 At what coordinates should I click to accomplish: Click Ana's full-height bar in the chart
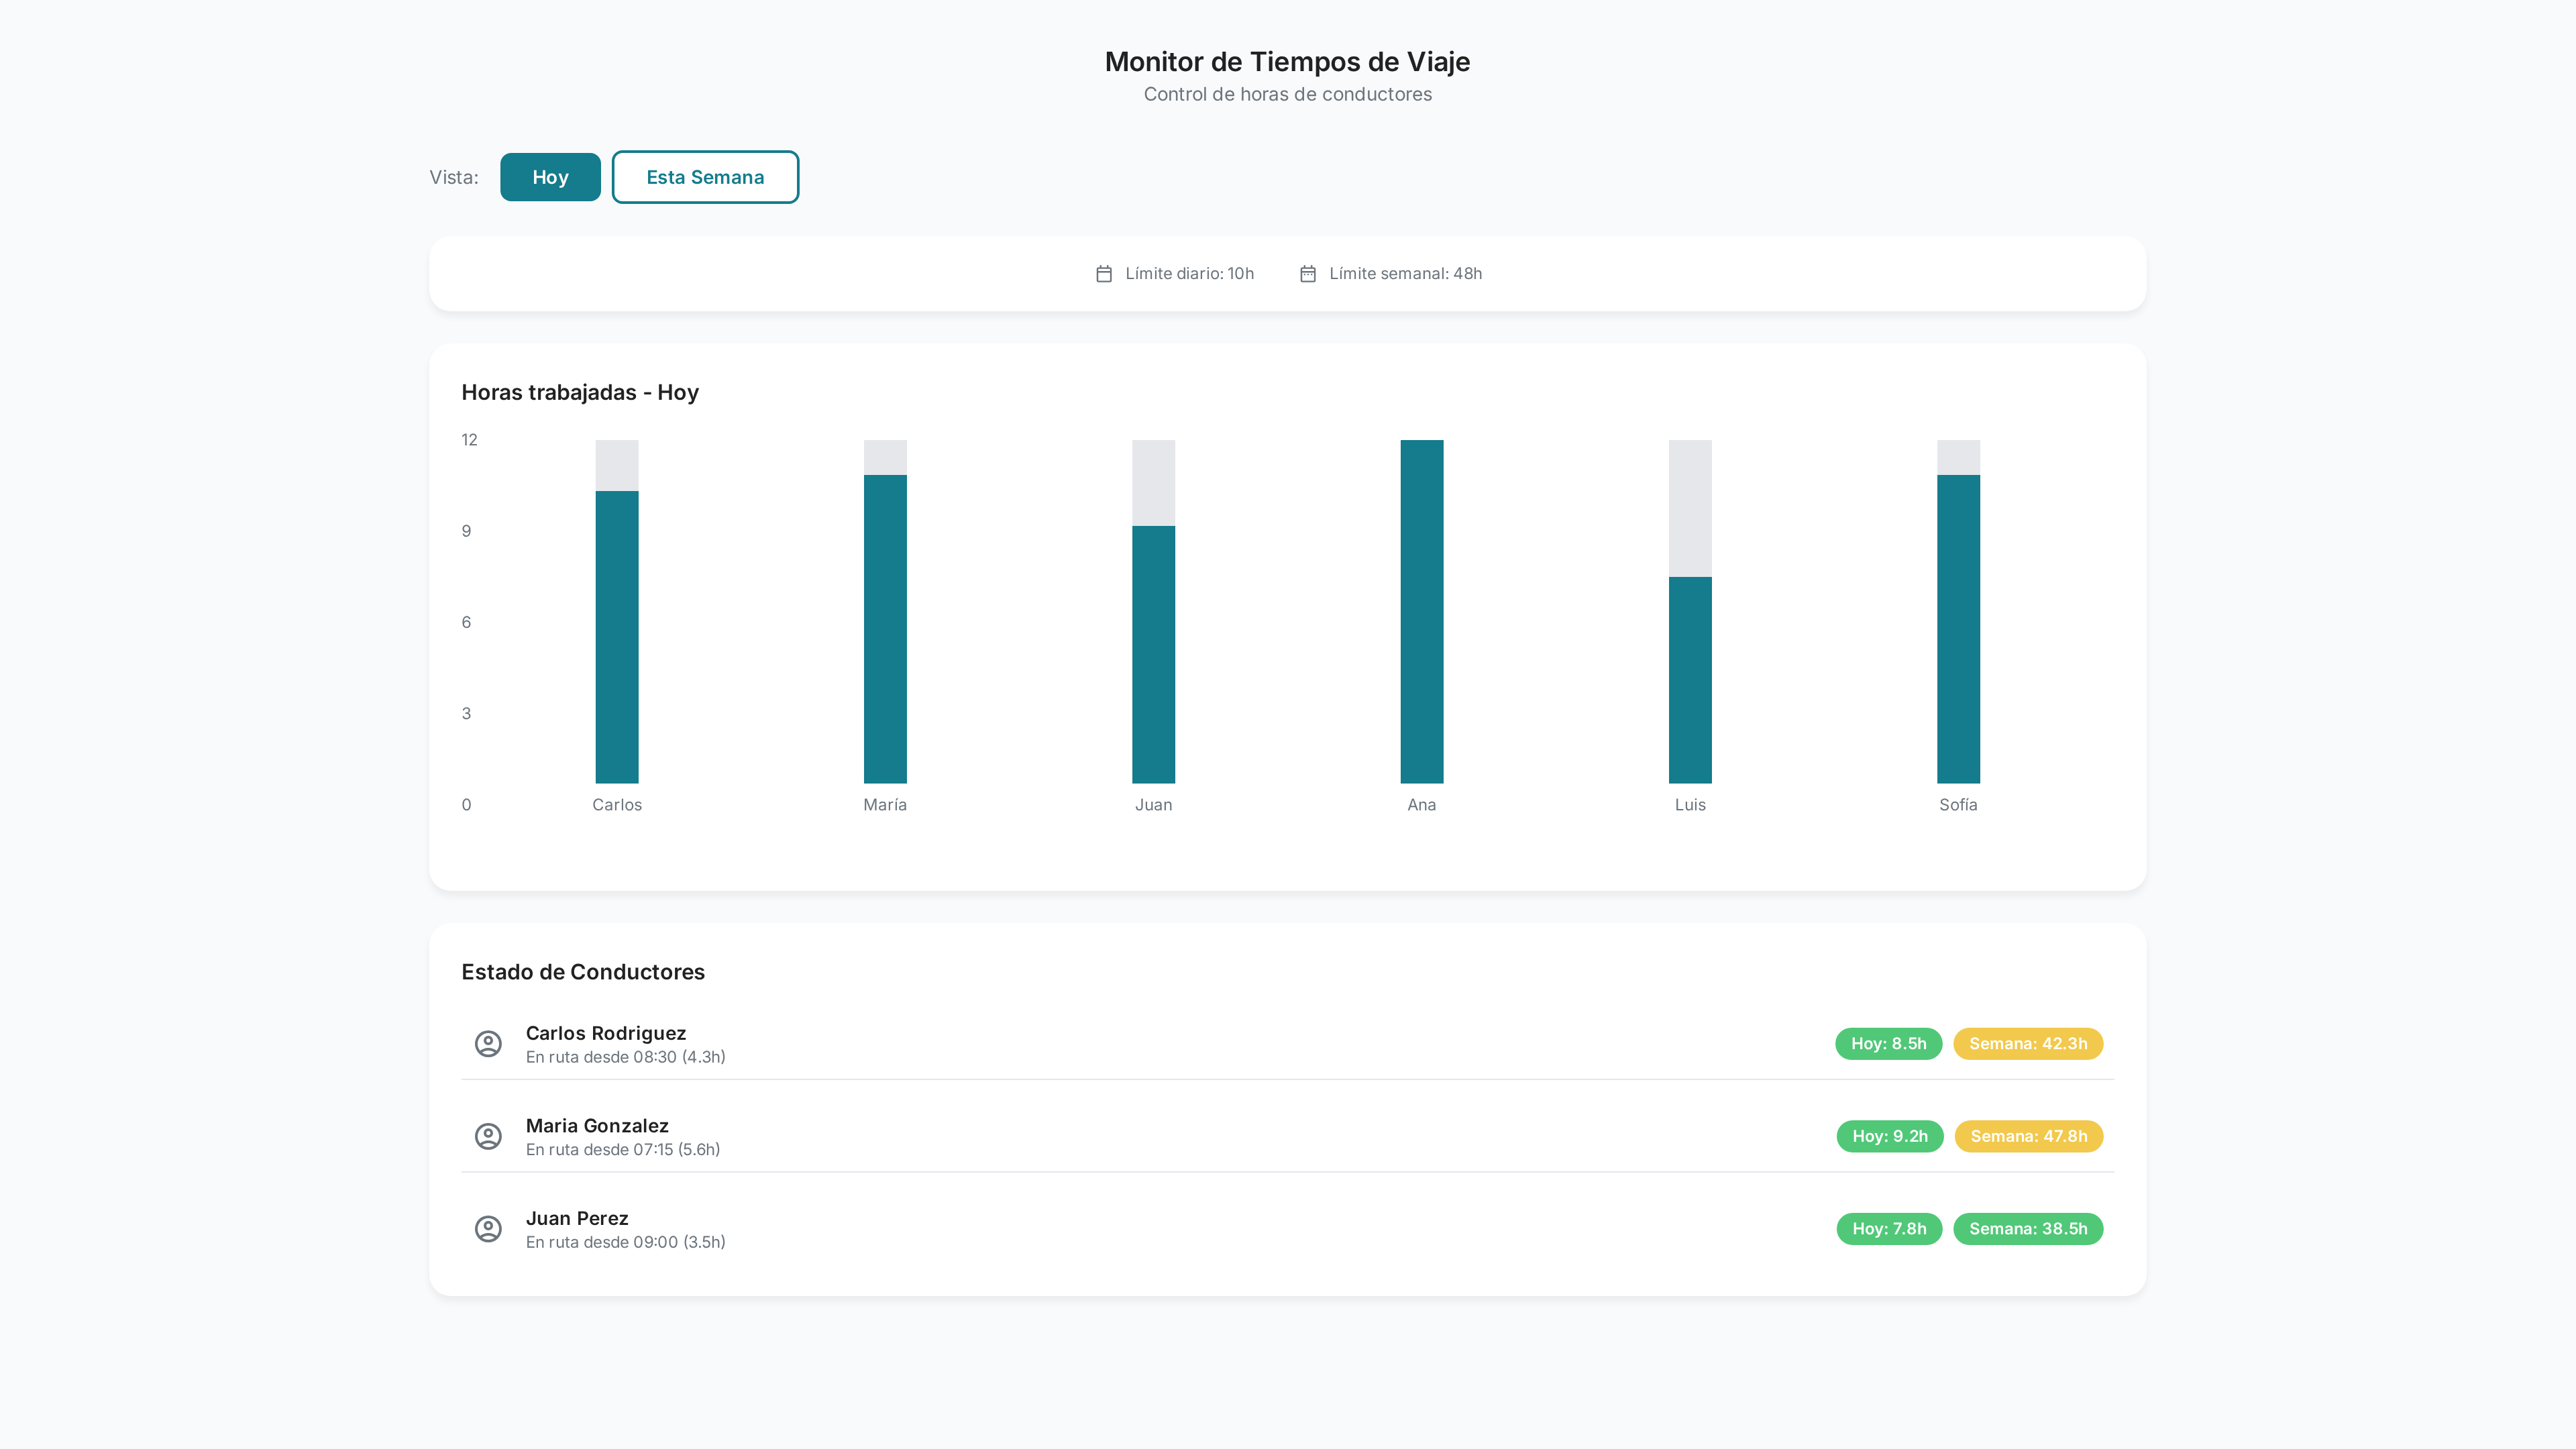click(1421, 611)
